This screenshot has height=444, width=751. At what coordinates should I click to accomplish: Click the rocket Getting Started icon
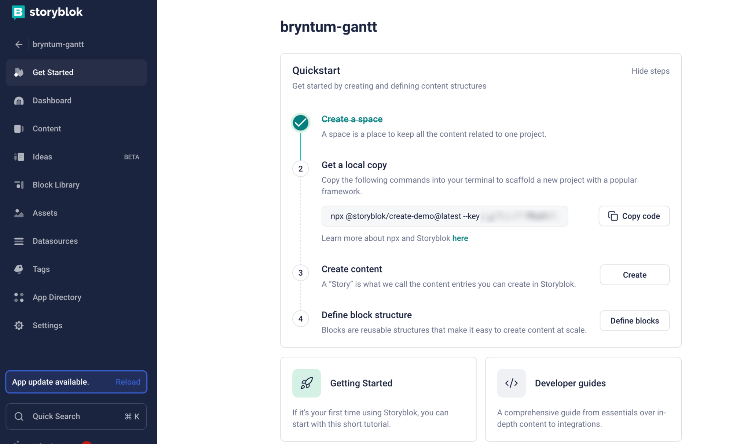click(x=307, y=383)
